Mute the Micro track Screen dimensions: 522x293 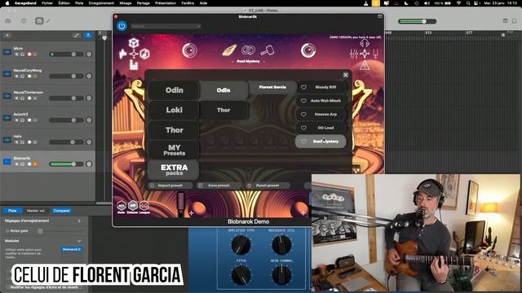coord(16,55)
